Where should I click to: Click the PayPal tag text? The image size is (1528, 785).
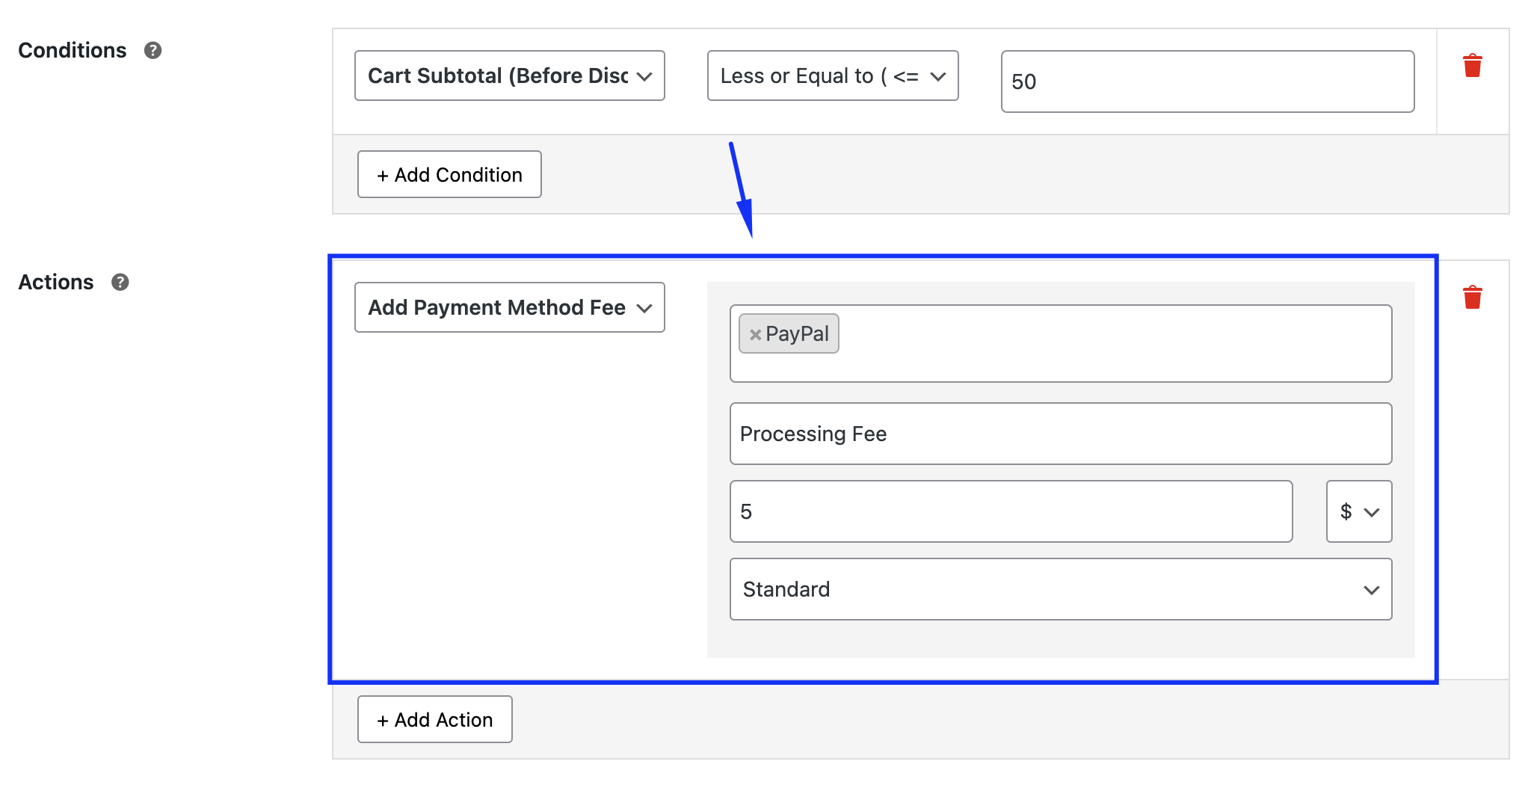coord(797,334)
